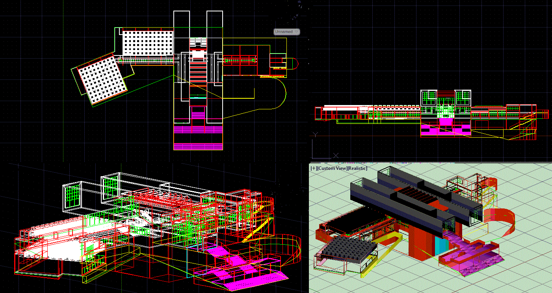
Task: Click the Realistic label in viewport controls
Action: 358,168
